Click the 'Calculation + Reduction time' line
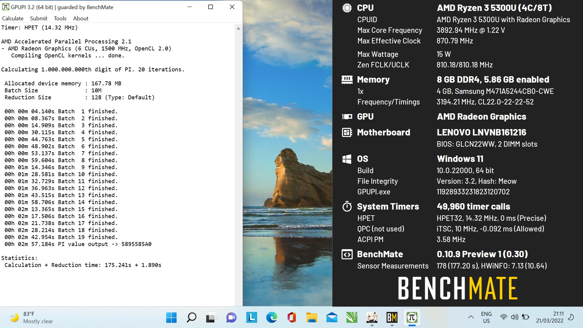 pos(83,265)
